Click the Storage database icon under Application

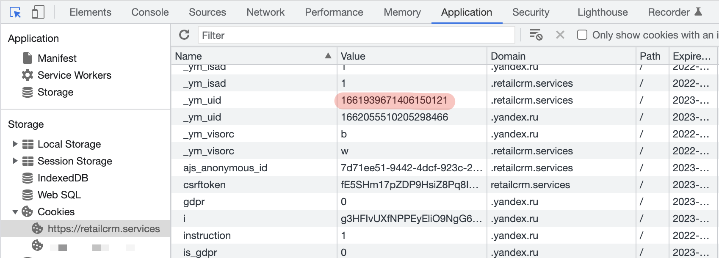point(28,92)
